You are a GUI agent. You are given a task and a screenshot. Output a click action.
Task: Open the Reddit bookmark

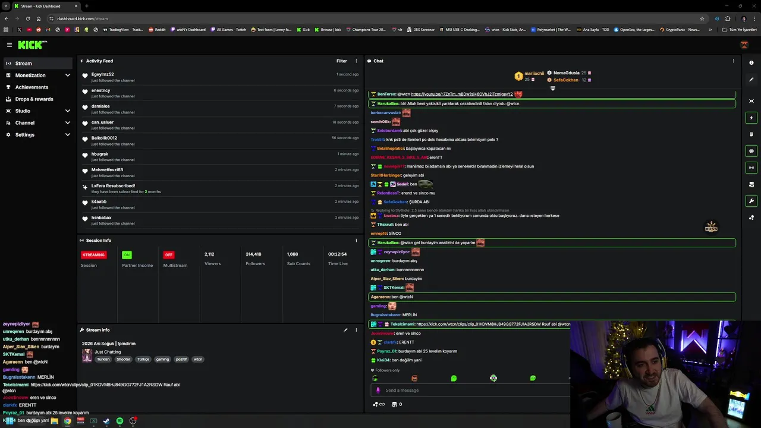157,30
